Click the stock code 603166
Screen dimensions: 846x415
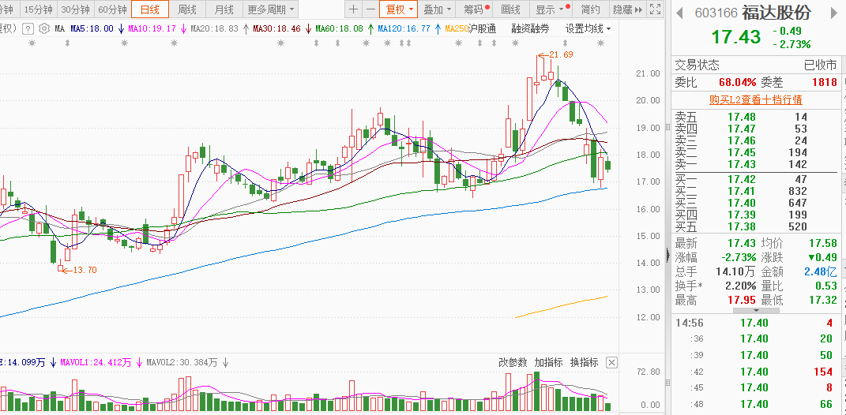coord(716,13)
